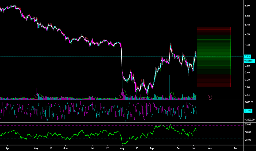The width and height of the screenshot is (256, 151).
Task: Click the 4.30 price axis label
Action: coord(247,45)
